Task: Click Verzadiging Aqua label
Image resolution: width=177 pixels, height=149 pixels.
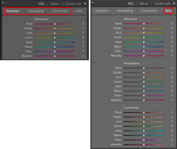Action: point(118,86)
